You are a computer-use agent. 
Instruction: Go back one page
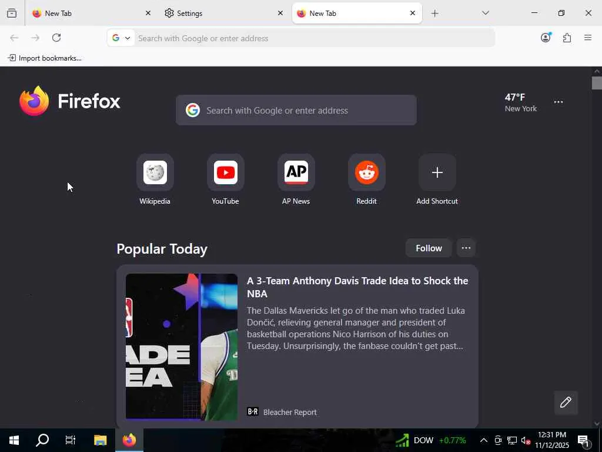(x=14, y=38)
